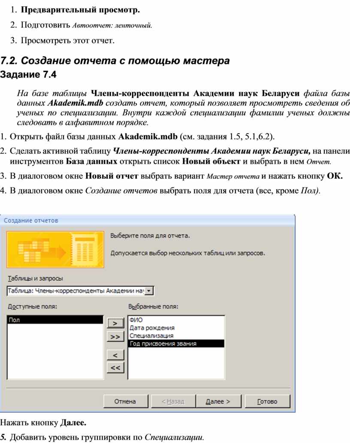This screenshot has height=443, width=350.
Task: Click the single left arrow remove-field button
Action: (x=115, y=355)
